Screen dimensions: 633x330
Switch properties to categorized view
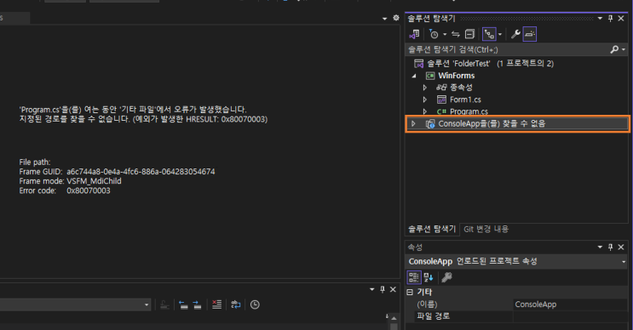[414, 277]
